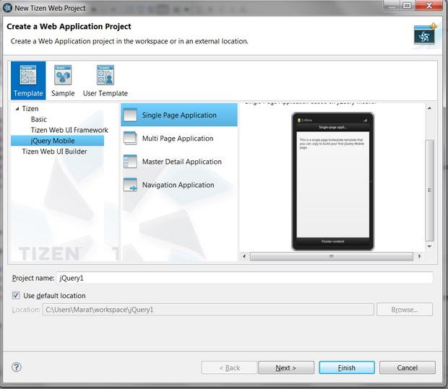Open the User Template tab
The width and height of the screenshot is (448, 389).
pos(105,81)
